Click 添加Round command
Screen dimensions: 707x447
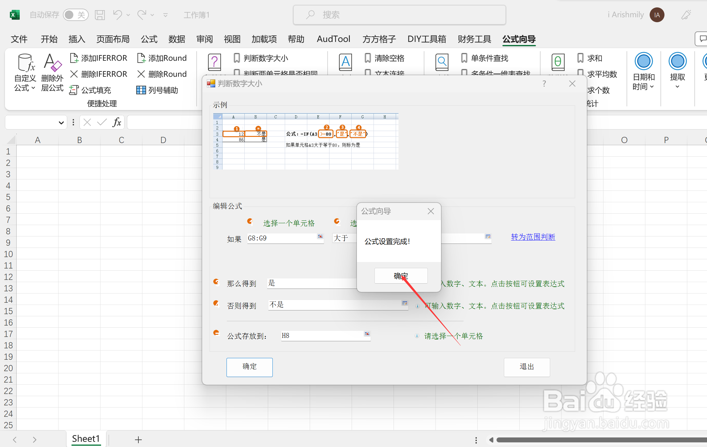(162, 58)
